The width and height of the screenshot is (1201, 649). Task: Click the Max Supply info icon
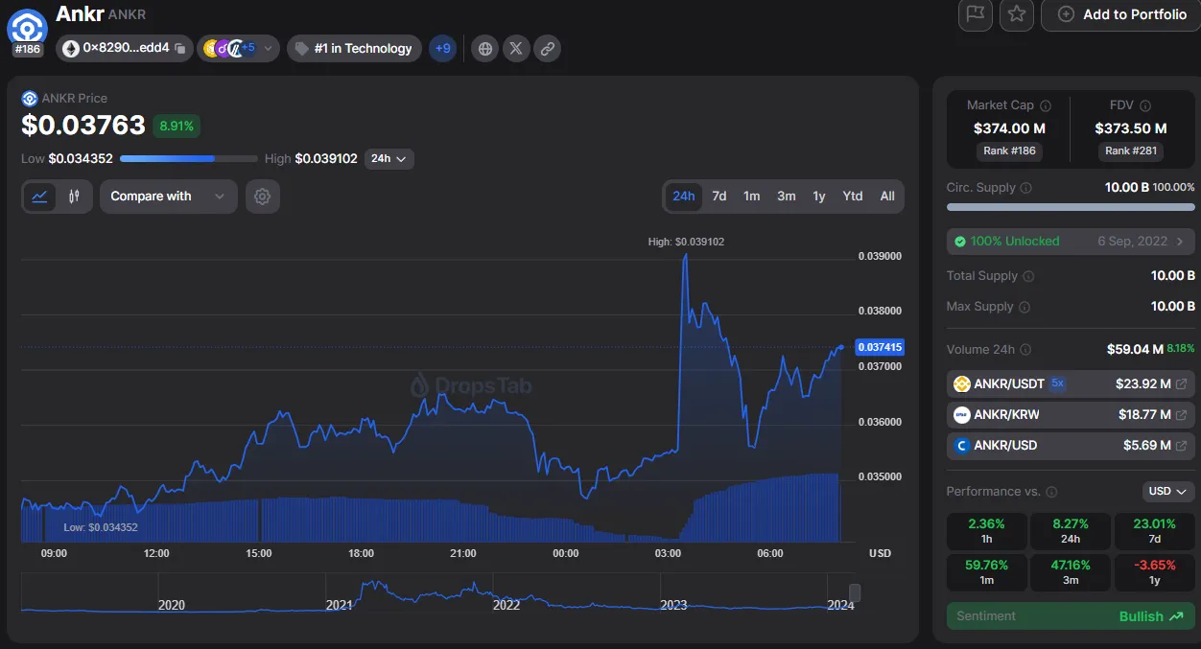point(1024,307)
